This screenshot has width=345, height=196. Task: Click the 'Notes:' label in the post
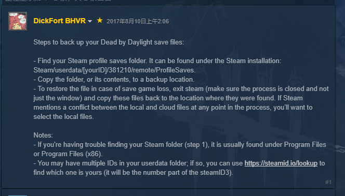[43, 135]
